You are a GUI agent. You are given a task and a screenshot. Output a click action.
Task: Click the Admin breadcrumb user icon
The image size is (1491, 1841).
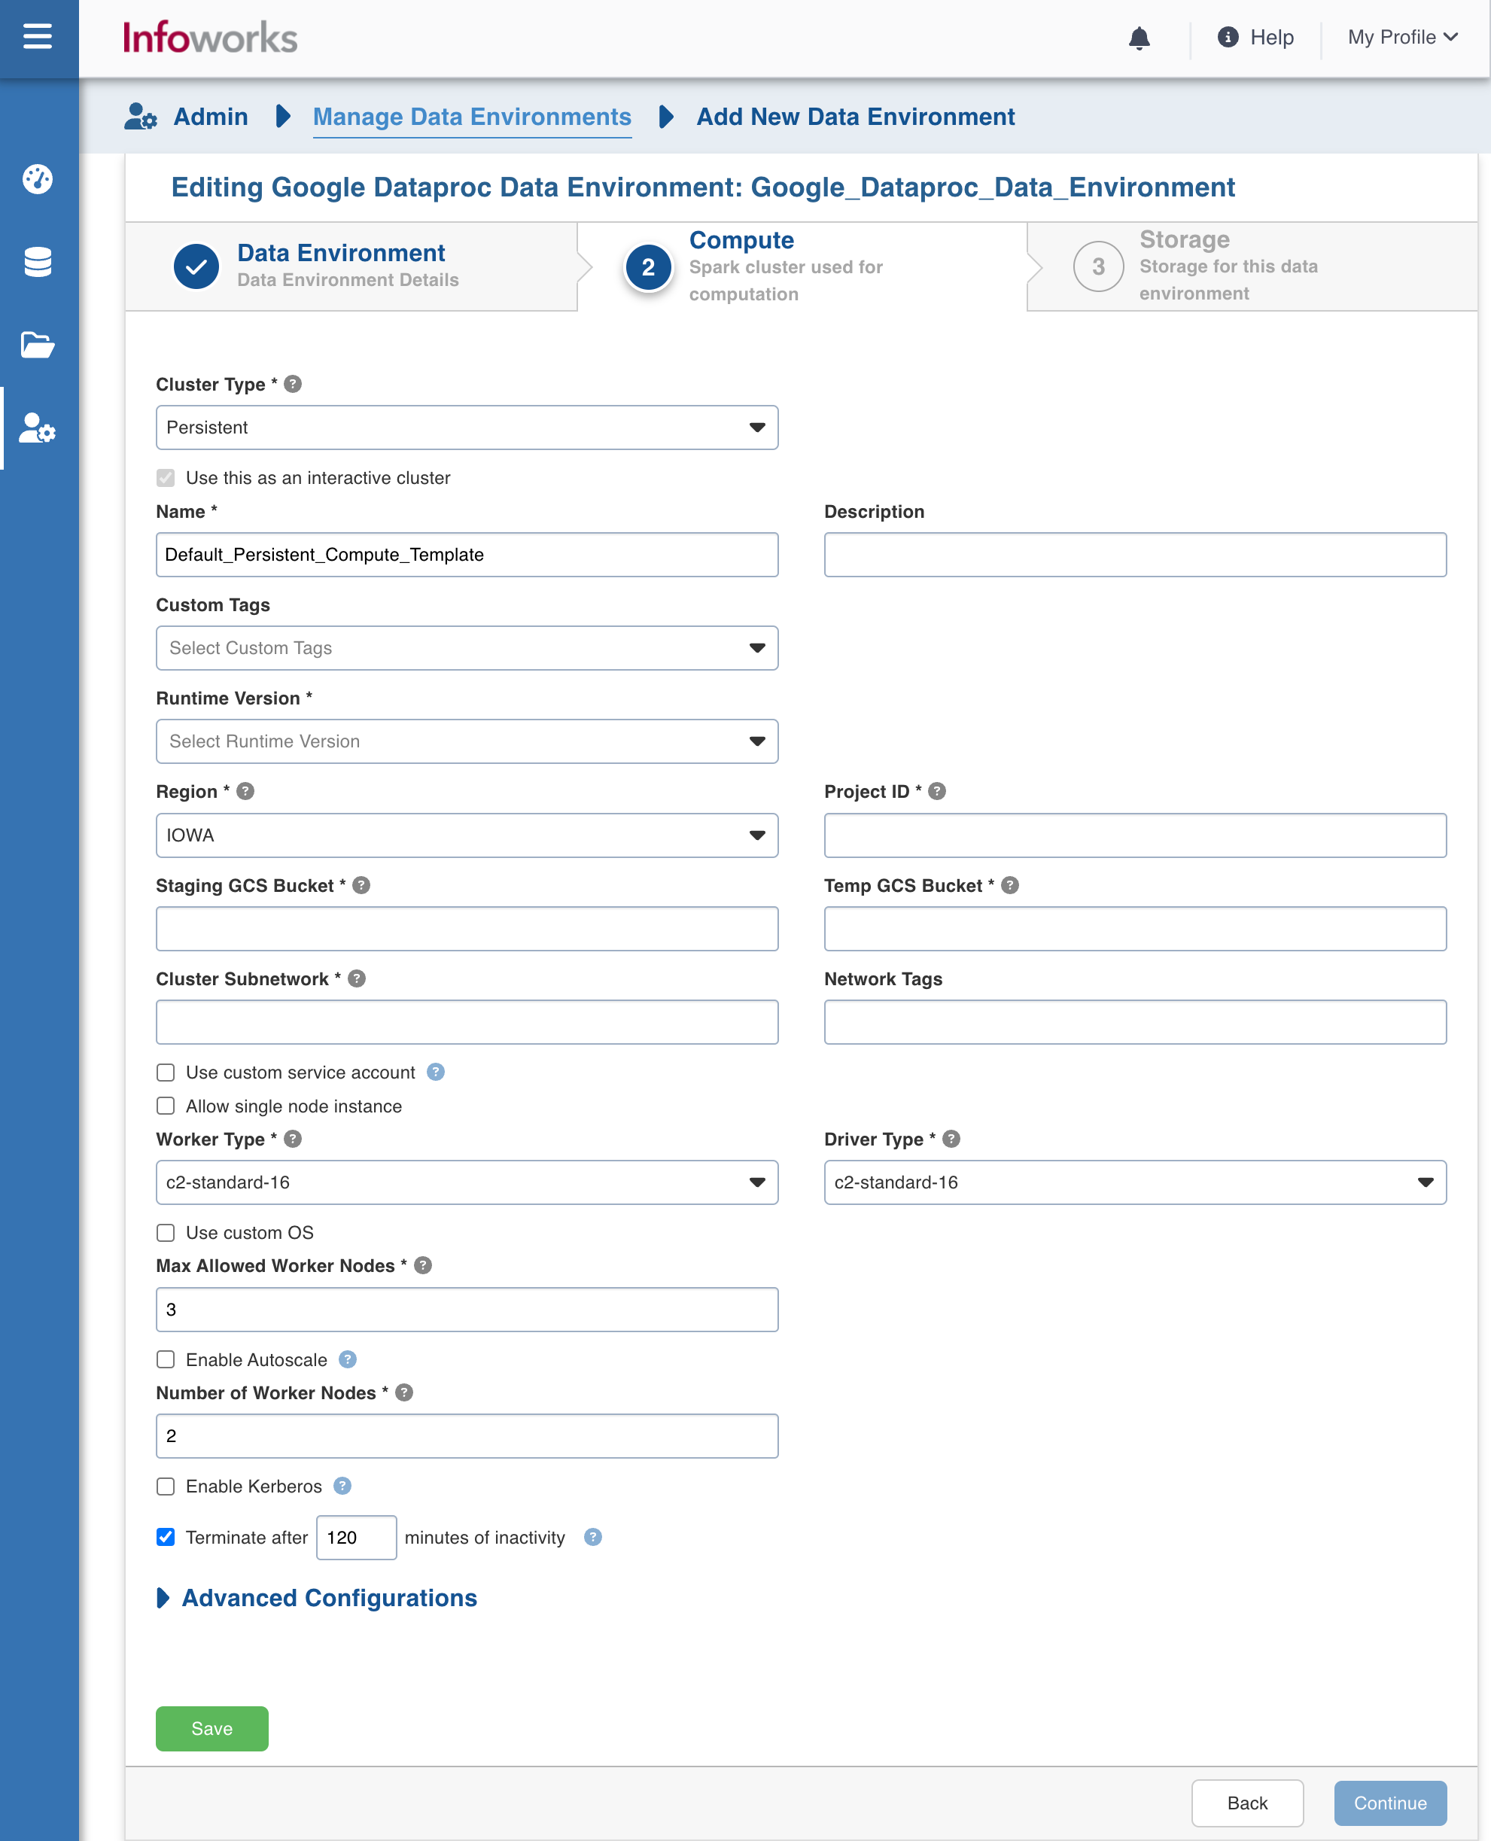point(141,116)
